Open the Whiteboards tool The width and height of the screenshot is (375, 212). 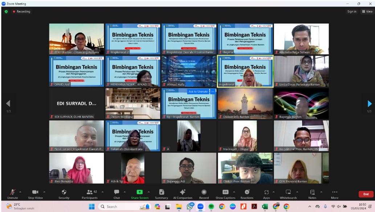(288, 193)
